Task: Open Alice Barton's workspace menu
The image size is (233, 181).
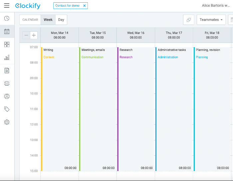Action: click(x=216, y=6)
